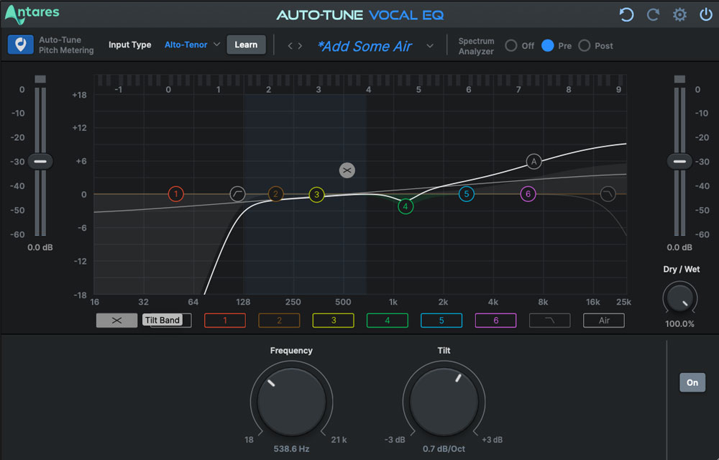The width and height of the screenshot is (719, 460).
Task: Select band 3 button below graph
Action: tap(333, 321)
